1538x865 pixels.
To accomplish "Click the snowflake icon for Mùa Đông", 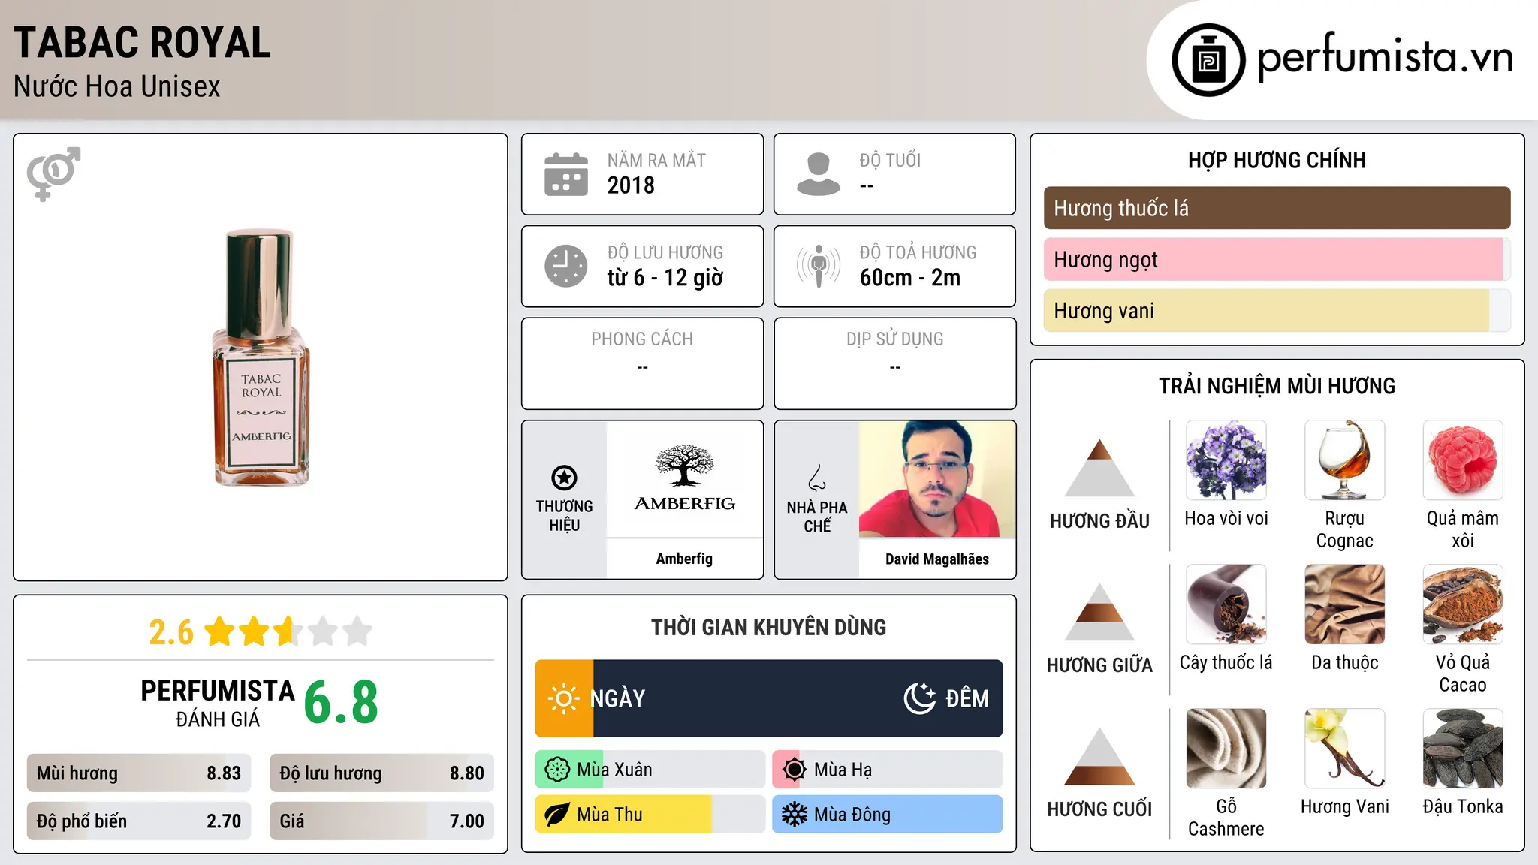I will tap(795, 815).
